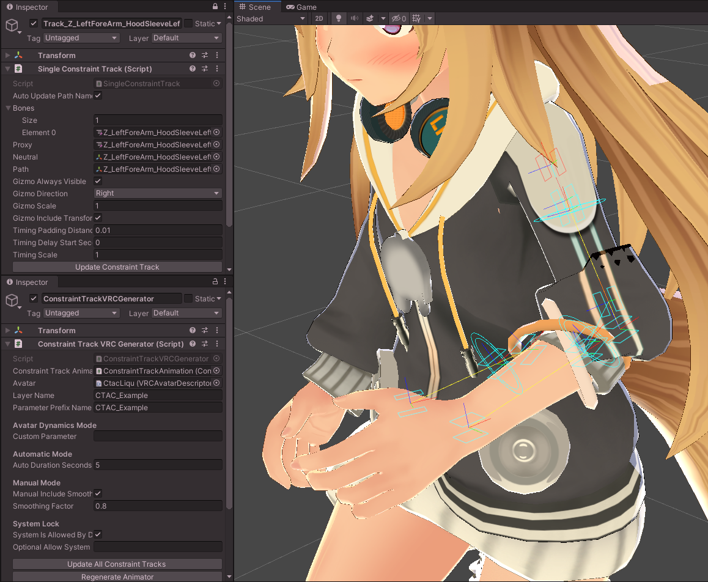This screenshot has width=708, height=582.
Task: Toggle scene lighting in Scene toolbar
Action: click(x=338, y=18)
